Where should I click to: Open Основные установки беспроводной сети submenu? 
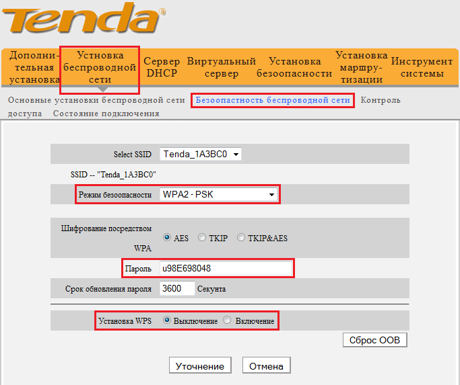(96, 100)
